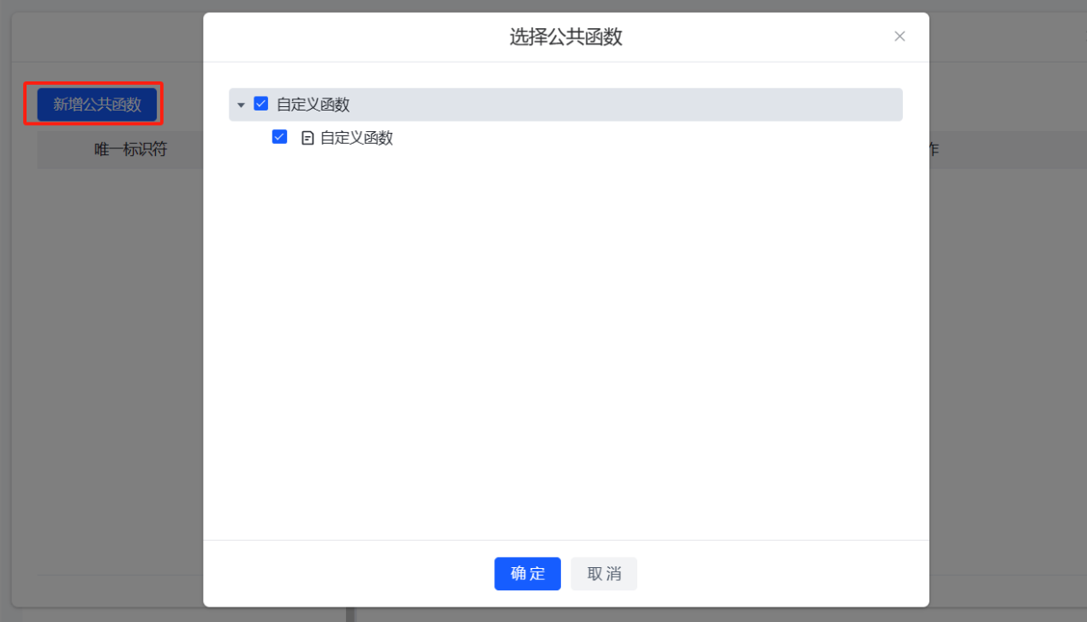This screenshot has height=622, width=1087.
Task: Click the 选择公共函数 dialog title text
Action: (565, 37)
